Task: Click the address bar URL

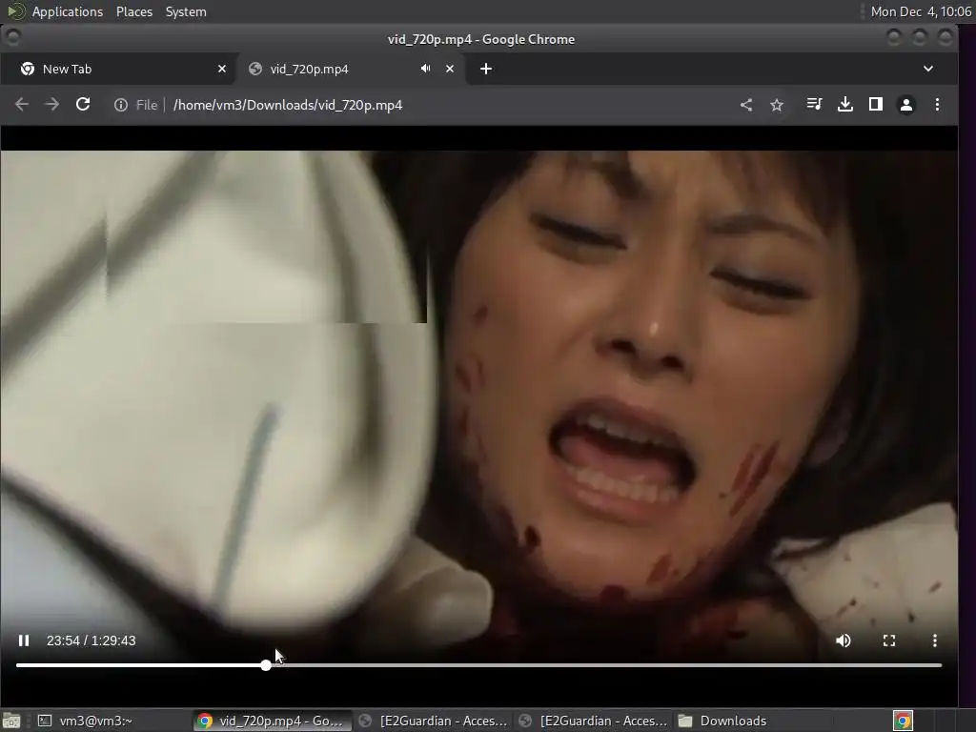Action: pos(288,105)
